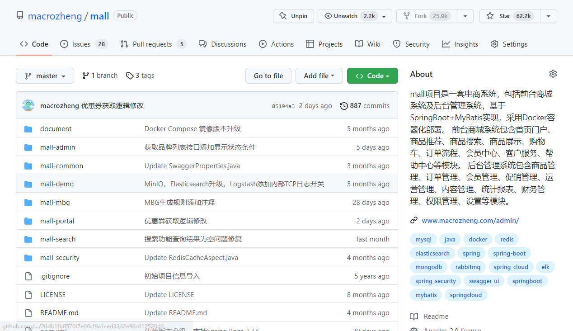This screenshot has height=331, width=573.
Task: Select the elasticsearch topic tag
Action: (432, 253)
